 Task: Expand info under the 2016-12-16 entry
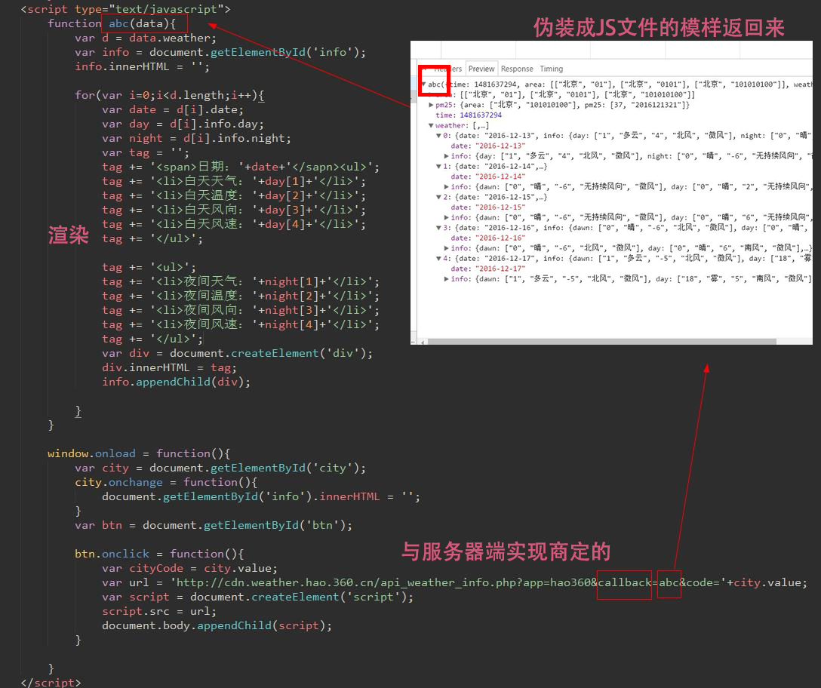[x=446, y=248]
